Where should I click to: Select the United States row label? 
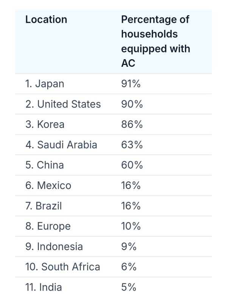[x=63, y=104]
